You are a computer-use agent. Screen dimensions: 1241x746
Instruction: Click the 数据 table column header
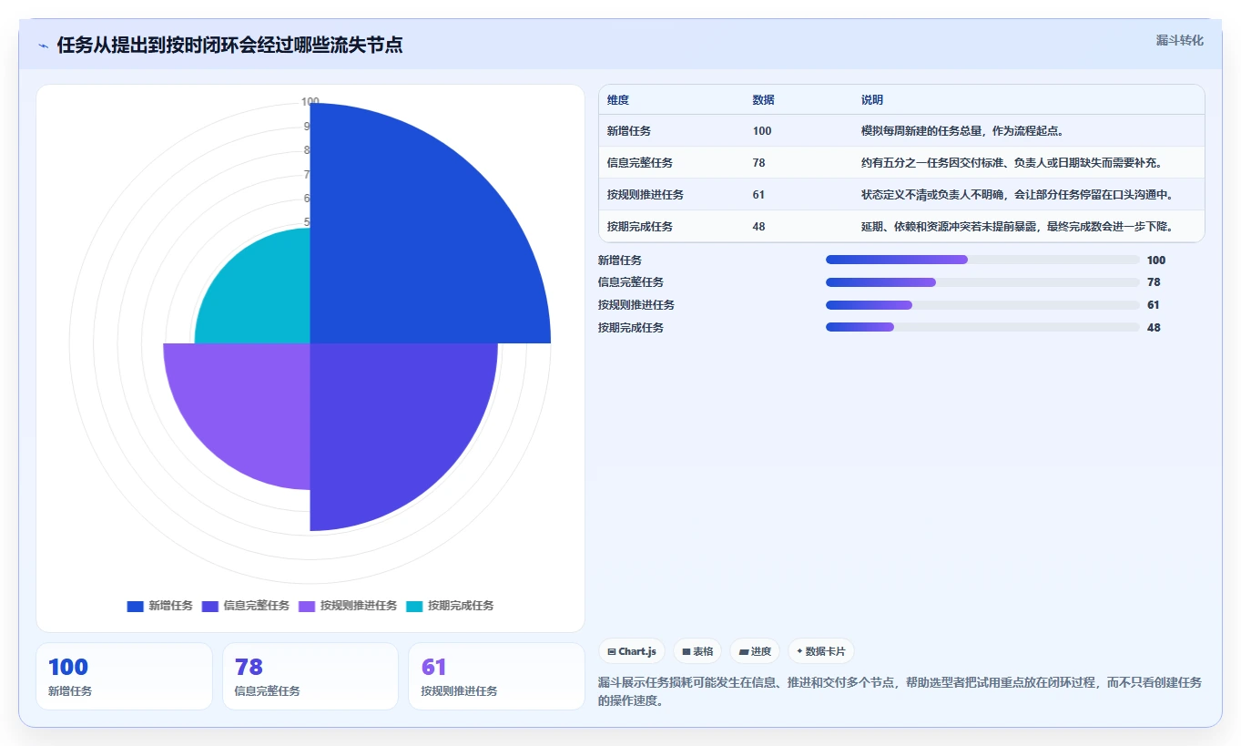point(764,100)
